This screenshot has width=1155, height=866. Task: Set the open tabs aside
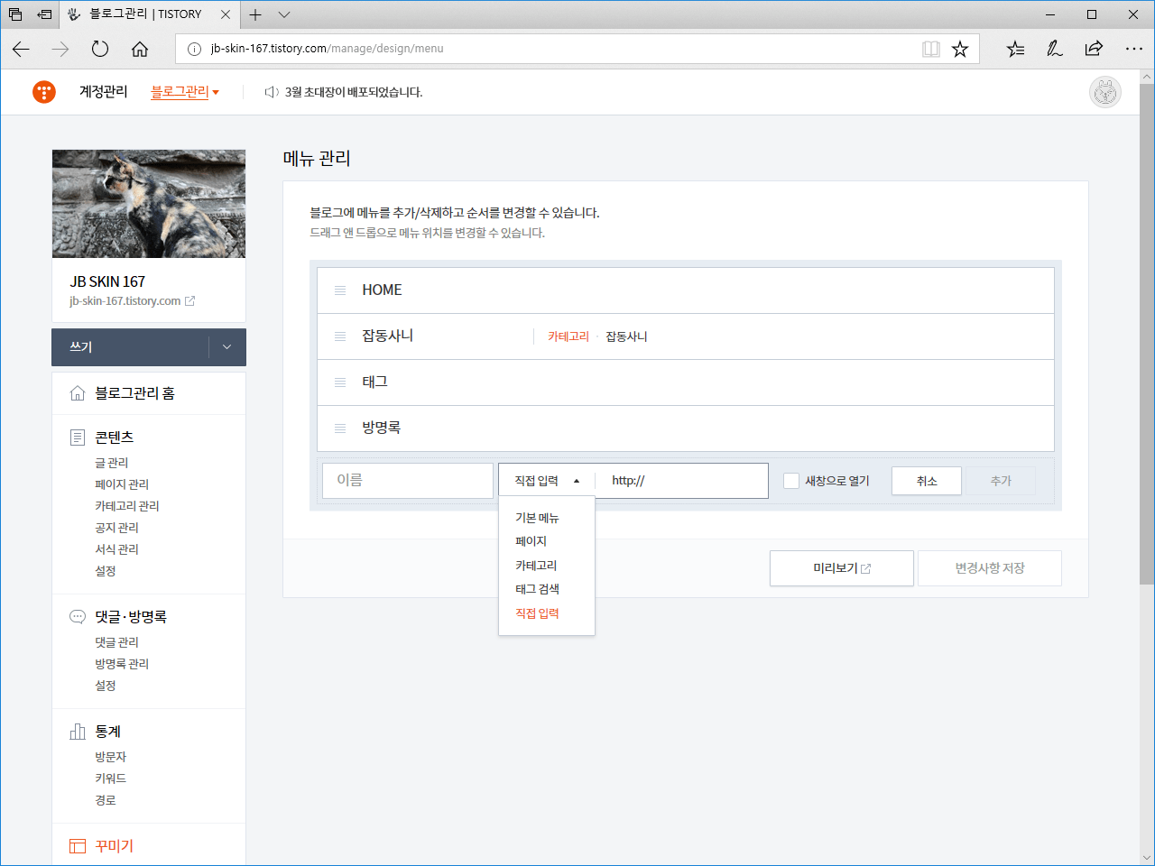44,14
